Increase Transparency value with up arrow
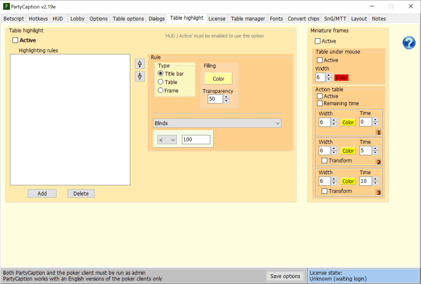 click(227, 97)
